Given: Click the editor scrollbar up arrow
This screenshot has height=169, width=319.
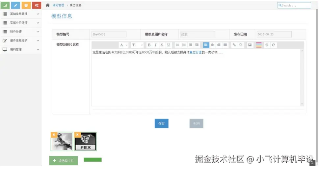Looking at the screenshot, I should [x=302, y=51].
